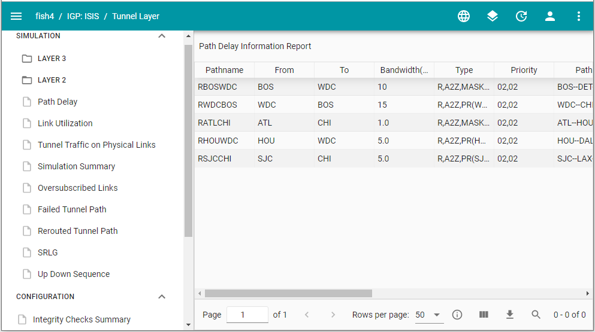Open the Rows per page dropdown
This screenshot has width=595, height=332.
pos(428,315)
